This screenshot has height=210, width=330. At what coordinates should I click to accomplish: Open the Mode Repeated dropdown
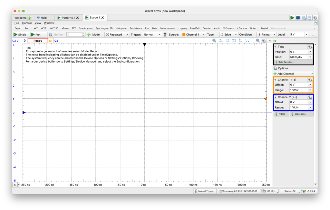point(117,35)
